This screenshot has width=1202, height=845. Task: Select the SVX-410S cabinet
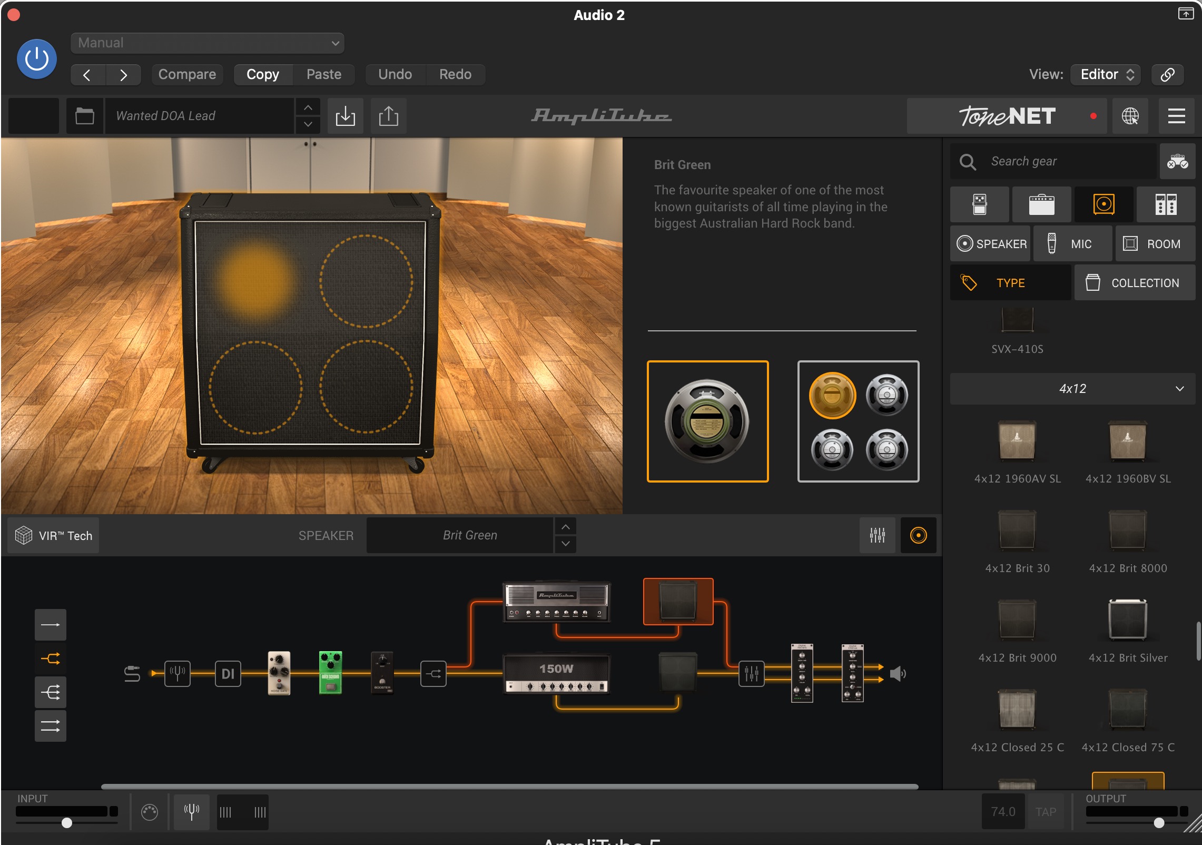point(1017,331)
